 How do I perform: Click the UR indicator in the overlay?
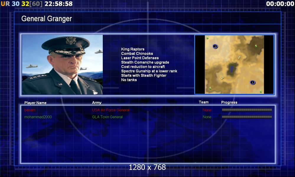point(5,4)
